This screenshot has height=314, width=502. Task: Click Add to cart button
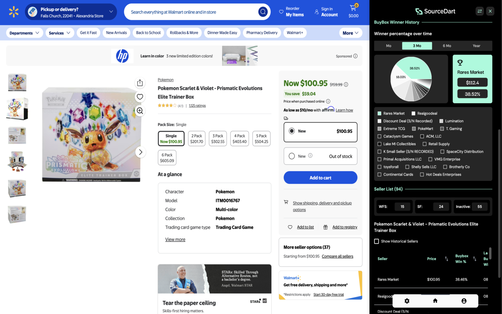[320, 178]
